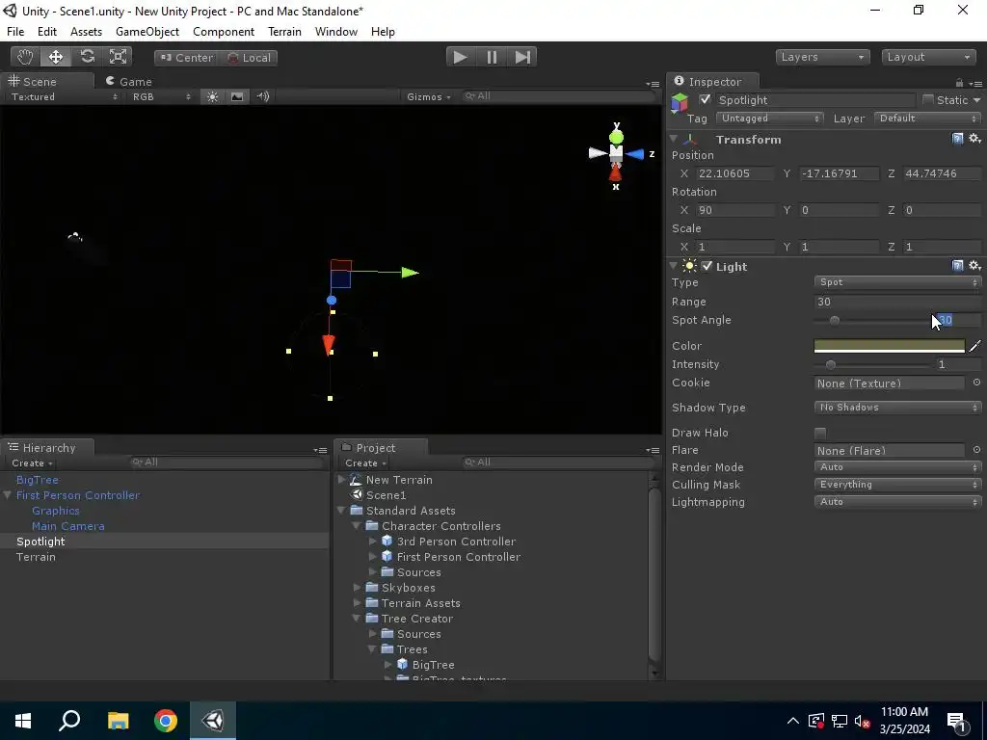
Task: Open Hierarchy Create button
Action: [32, 463]
